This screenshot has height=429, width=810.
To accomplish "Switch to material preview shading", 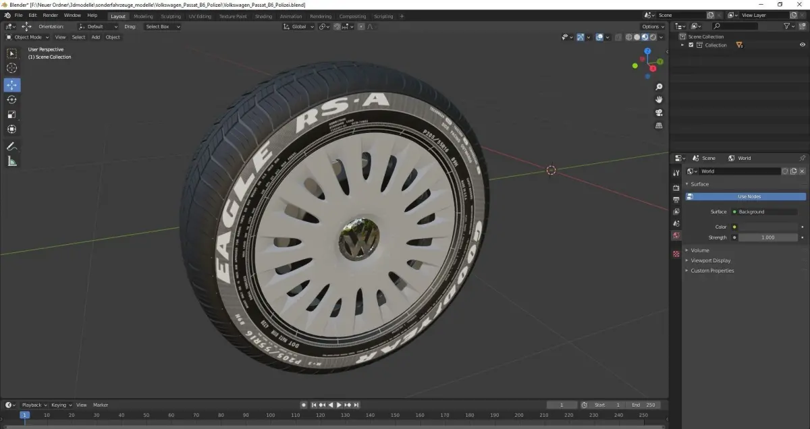I will [645, 37].
